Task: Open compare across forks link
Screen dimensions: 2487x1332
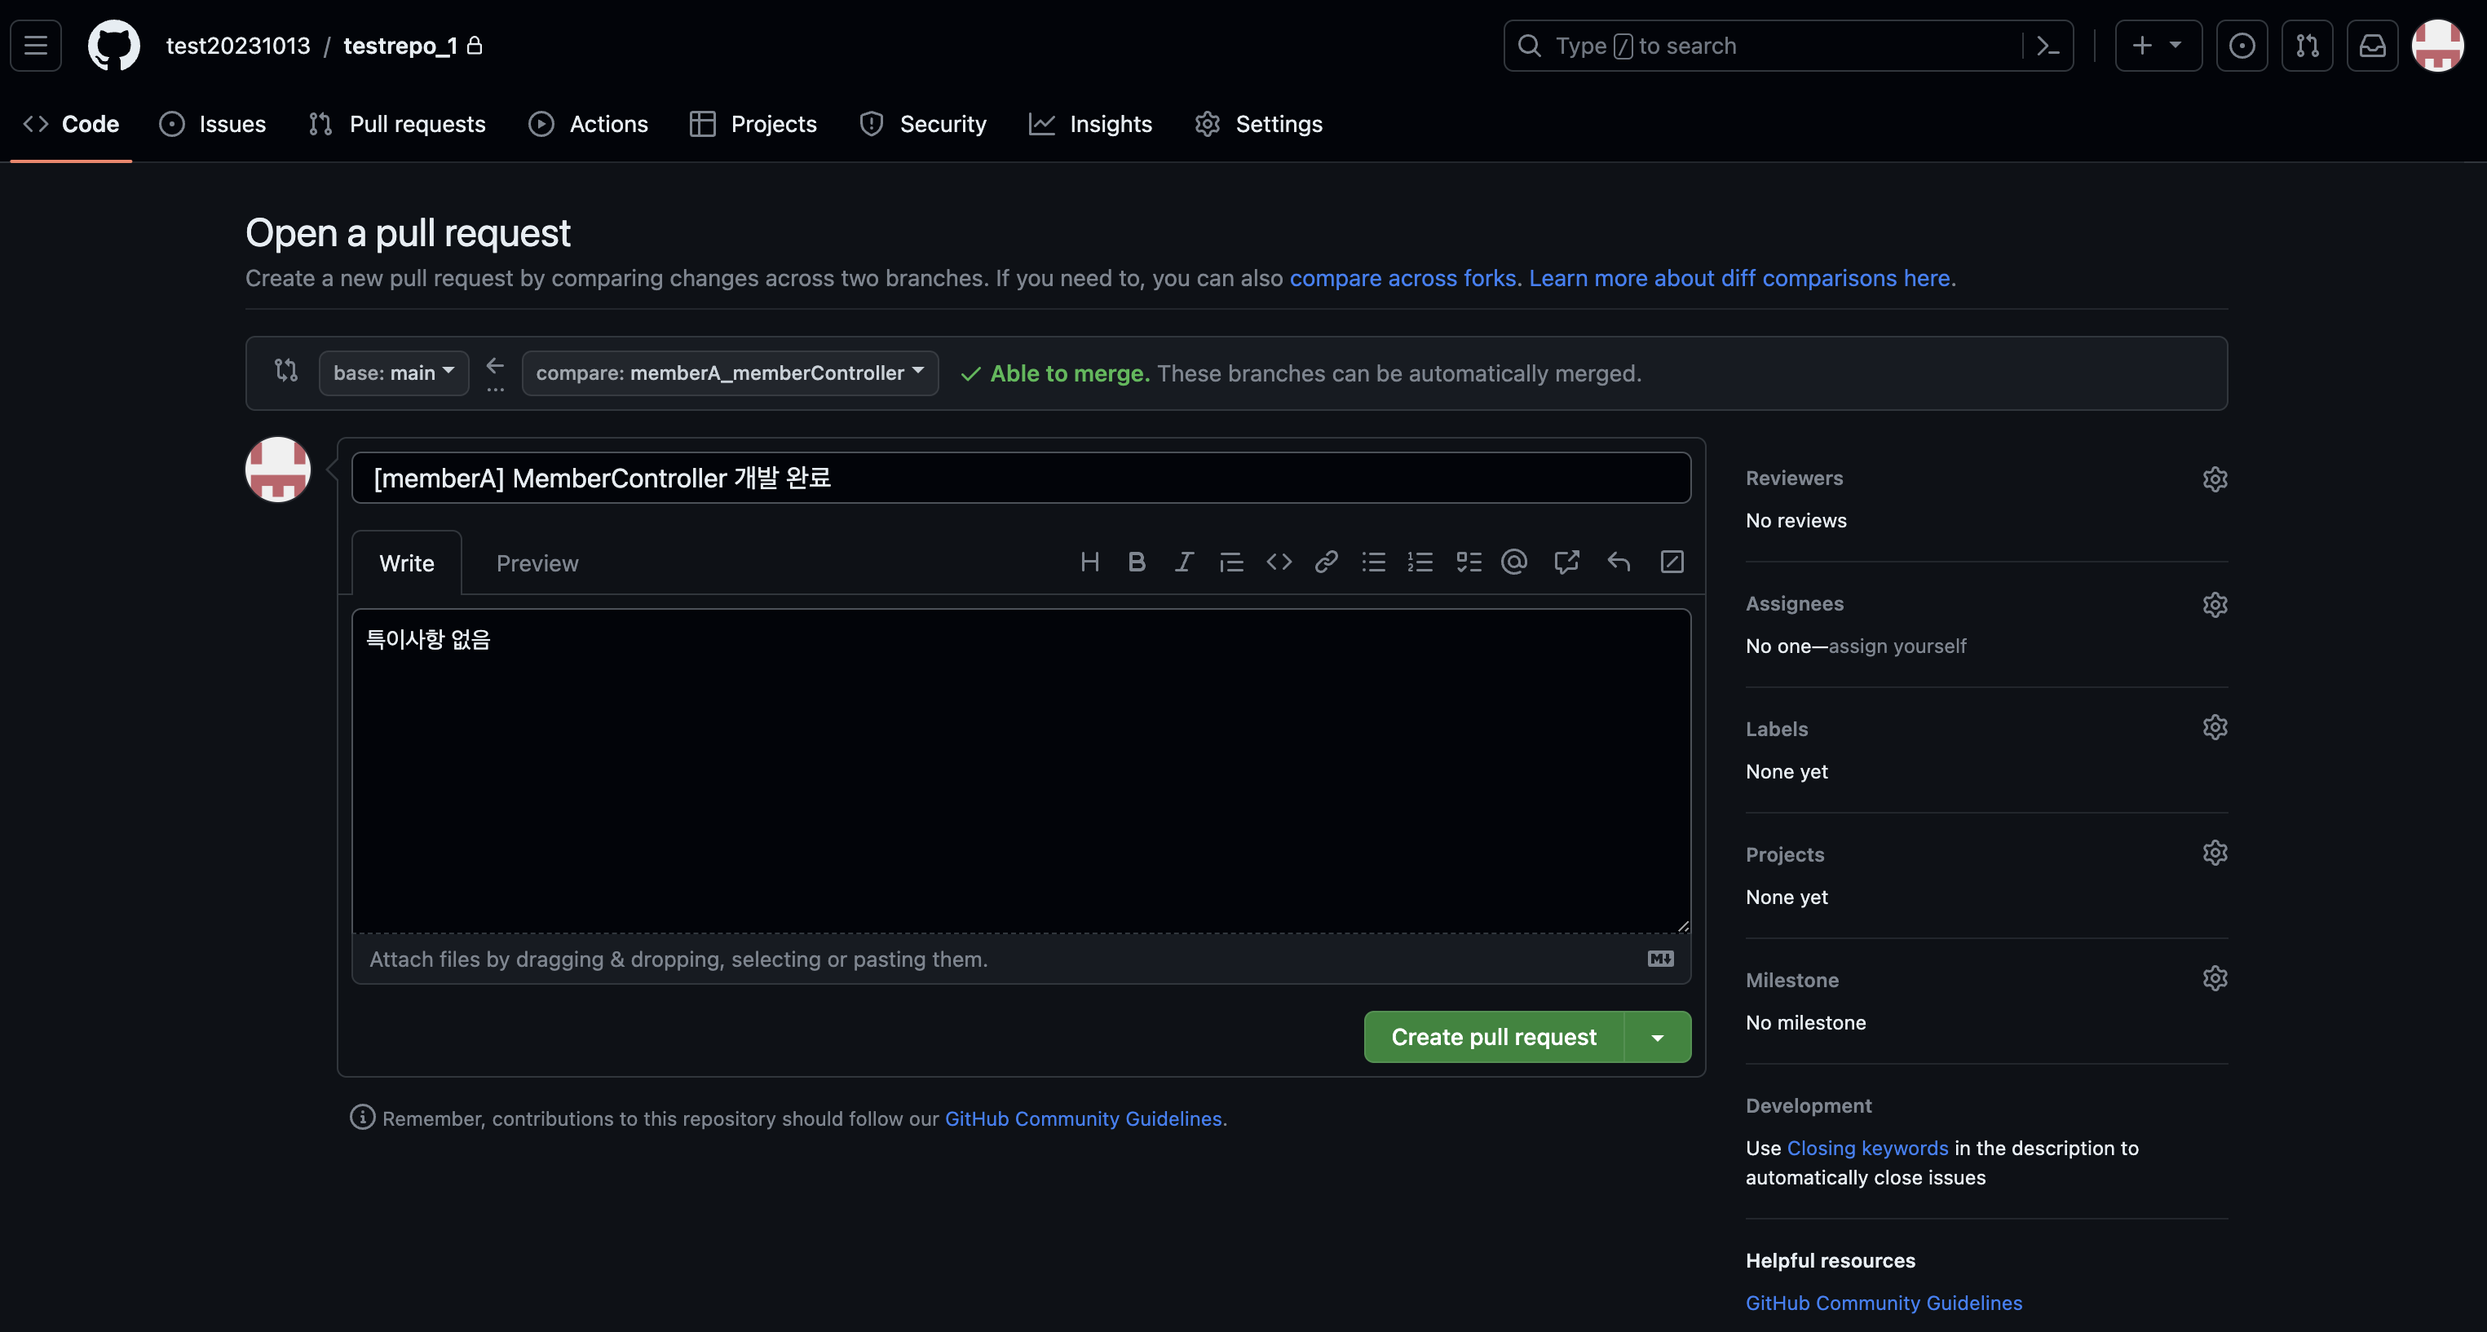Action: coord(1402,278)
